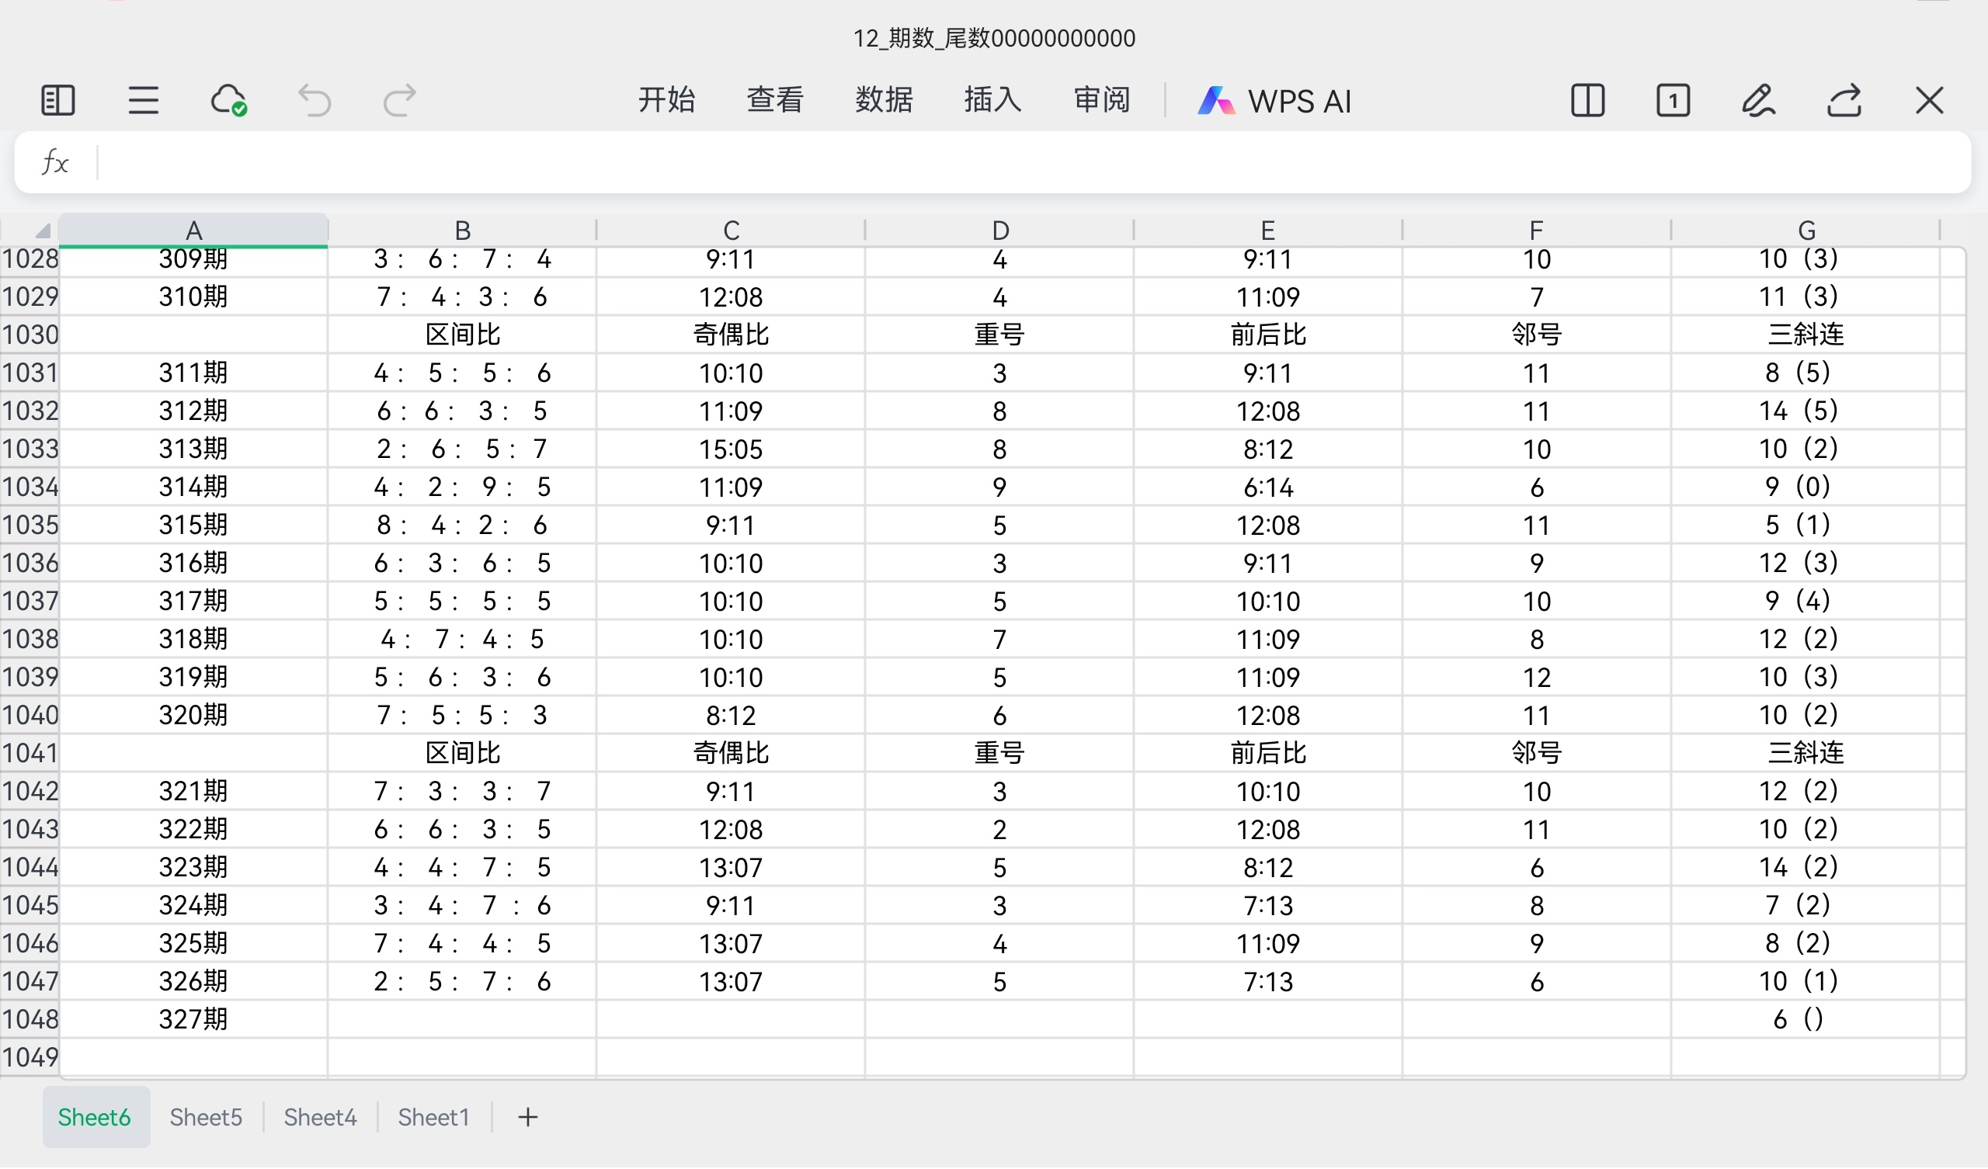Switch to Sheet5 tab
This screenshot has width=1988, height=1169.
[x=206, y=1118]
